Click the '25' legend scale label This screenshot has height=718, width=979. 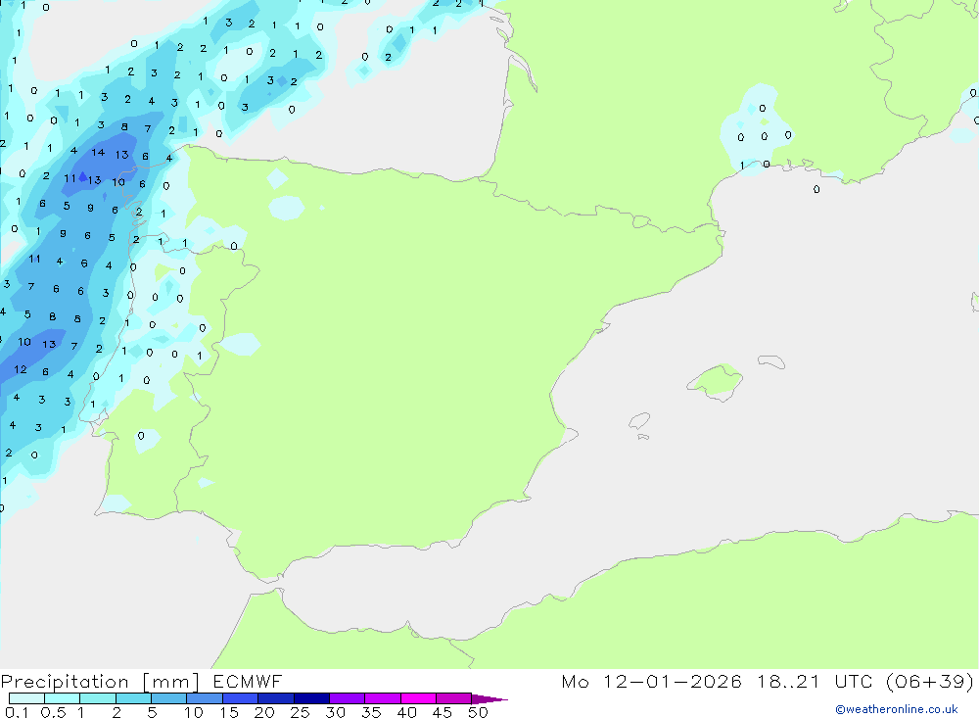coord(300,712)
